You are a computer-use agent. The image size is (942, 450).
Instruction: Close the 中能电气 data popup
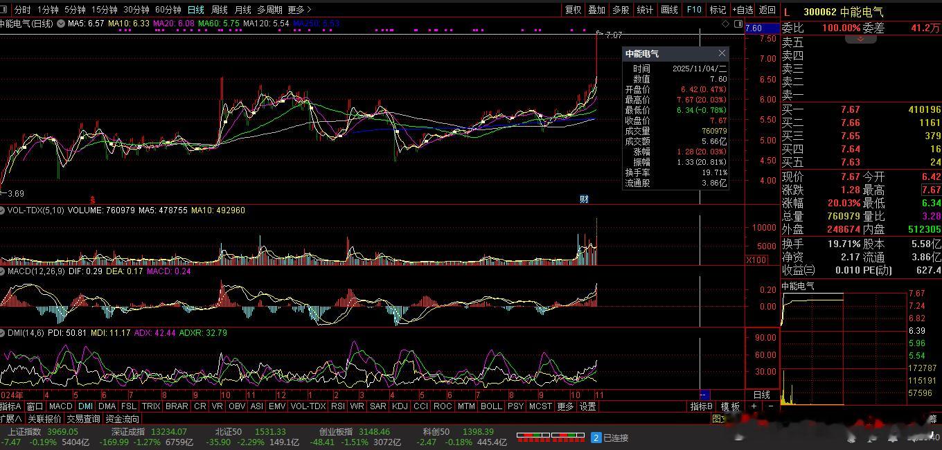(x=722, y=53)
